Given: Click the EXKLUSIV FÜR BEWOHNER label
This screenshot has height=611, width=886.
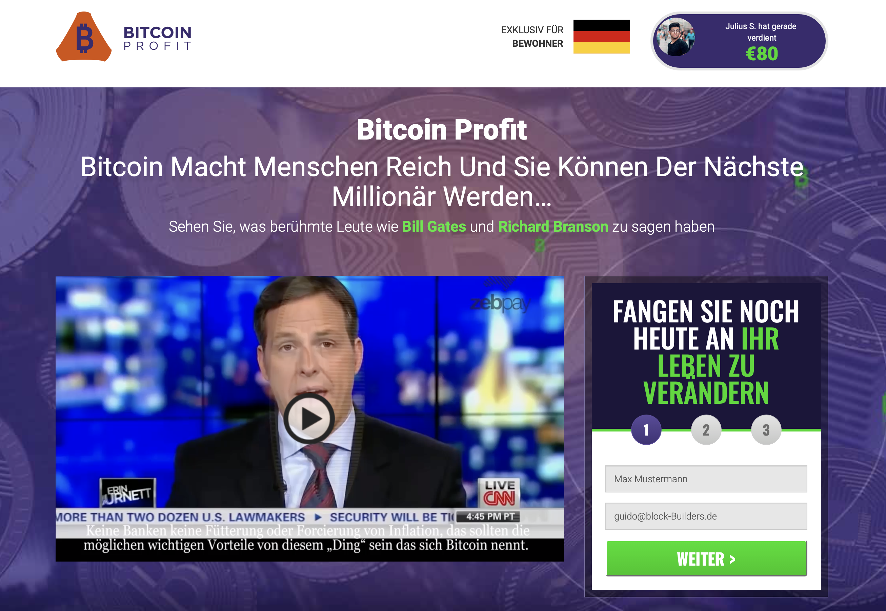Looking at the screenshot, I should click(x=532, y=37).
